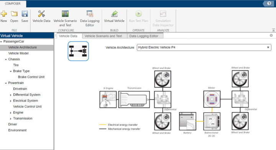Click the vehicle architecture thumbnail image
This screenshot has height=150, width=276.
pyautogui.click(x=78, y=51)
